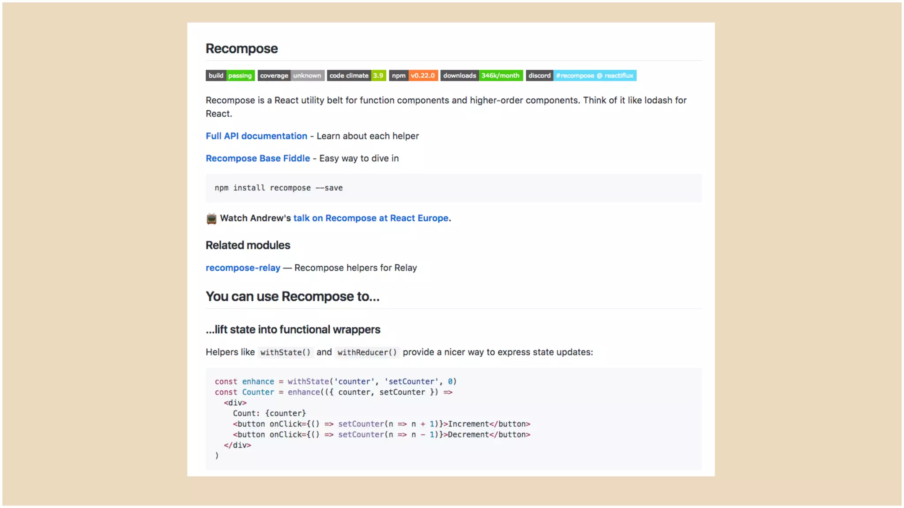Open the recompose-relay module link

[x=243, y=268]
